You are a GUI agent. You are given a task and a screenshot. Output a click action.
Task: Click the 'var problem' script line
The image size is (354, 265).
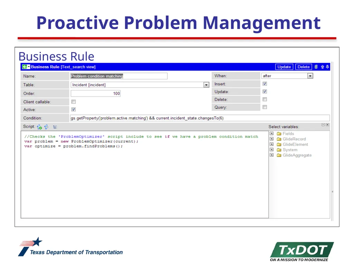click(81, 141)
